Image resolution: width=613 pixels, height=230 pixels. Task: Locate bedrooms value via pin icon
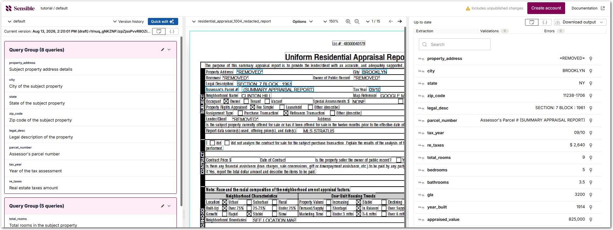pos(591,170)
